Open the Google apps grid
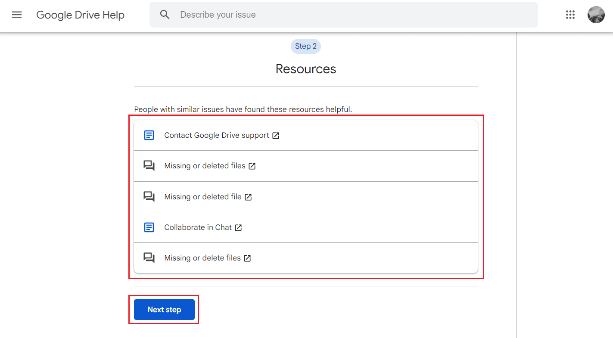 coord(570,15)
